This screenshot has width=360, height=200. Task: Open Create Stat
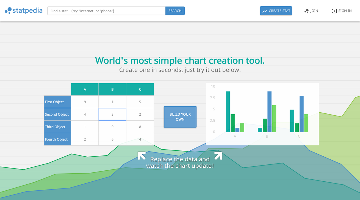pos(276,11)
